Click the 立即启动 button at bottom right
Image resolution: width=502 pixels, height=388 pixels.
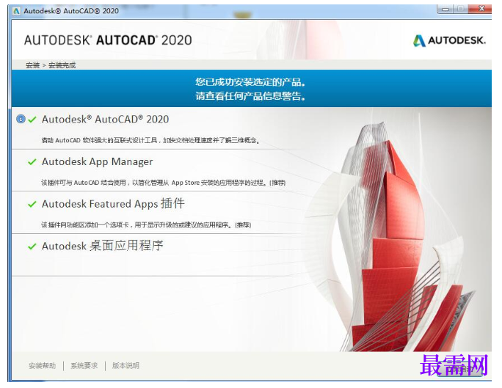tap(459, 368)
